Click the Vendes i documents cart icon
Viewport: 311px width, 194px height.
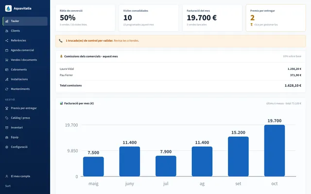7,60
